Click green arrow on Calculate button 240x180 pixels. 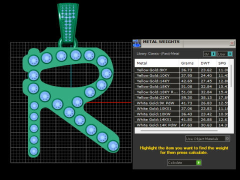pos(198,162)
